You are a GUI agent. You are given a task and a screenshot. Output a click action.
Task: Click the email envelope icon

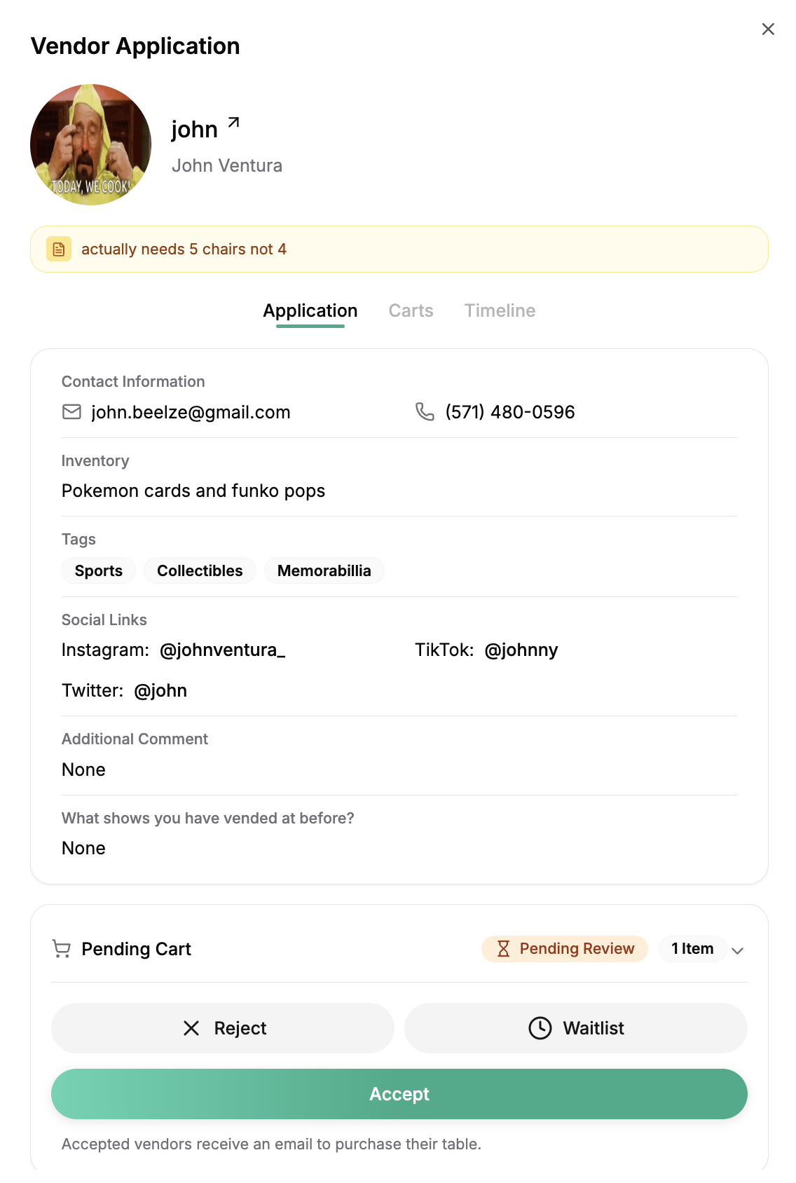pyautogui.click(x=71, y=412)
